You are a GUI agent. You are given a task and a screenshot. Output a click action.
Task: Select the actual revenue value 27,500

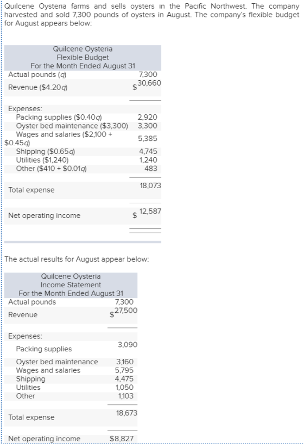point(126,310)
